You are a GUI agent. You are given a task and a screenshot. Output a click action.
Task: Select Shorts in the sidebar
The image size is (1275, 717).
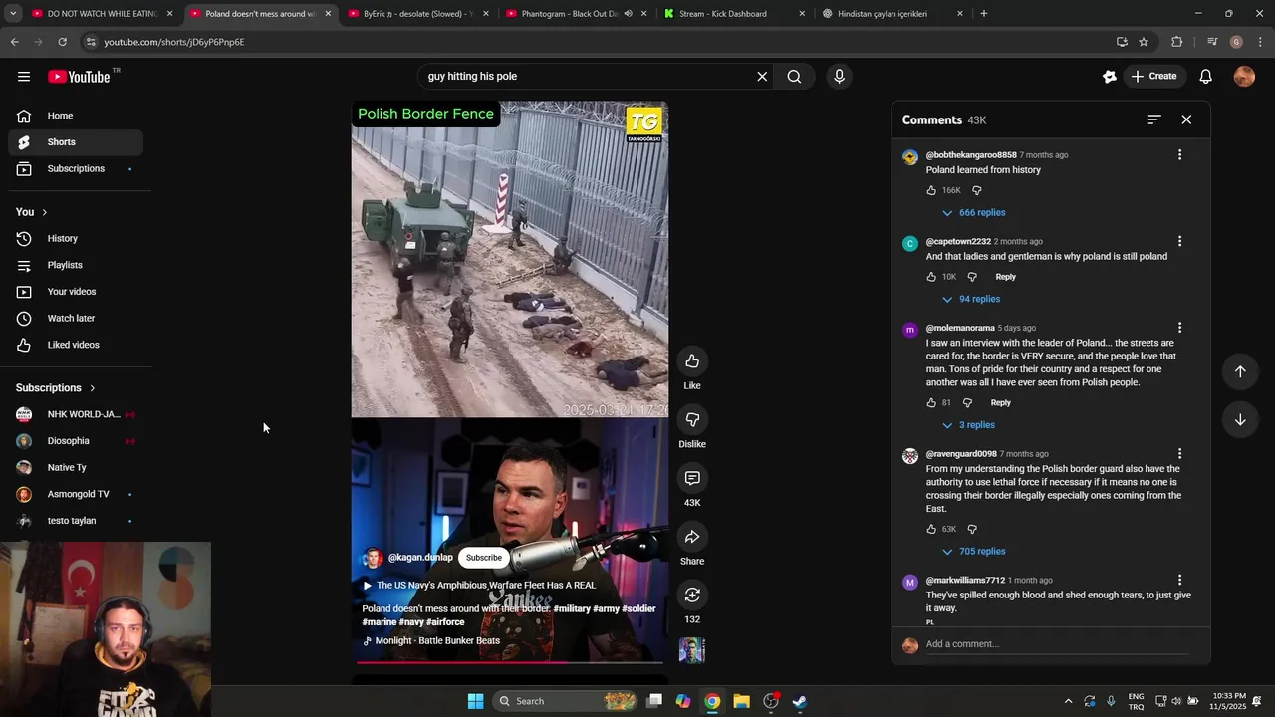tap(76, 142)
